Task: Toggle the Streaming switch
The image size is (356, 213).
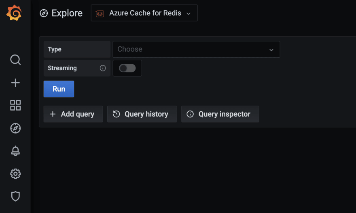Action: tap(127, 68)
